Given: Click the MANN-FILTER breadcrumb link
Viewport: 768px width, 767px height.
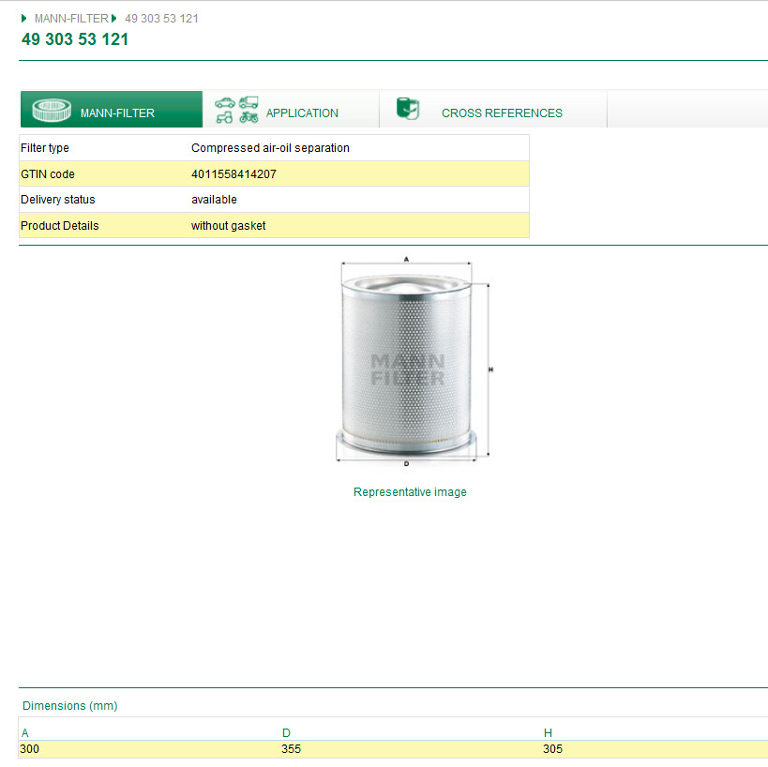Looking at the screenshot, I should coord(71,19).
